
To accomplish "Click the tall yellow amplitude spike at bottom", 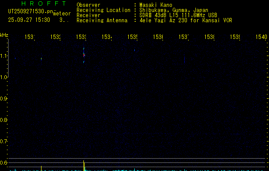I will pos(84,165).
